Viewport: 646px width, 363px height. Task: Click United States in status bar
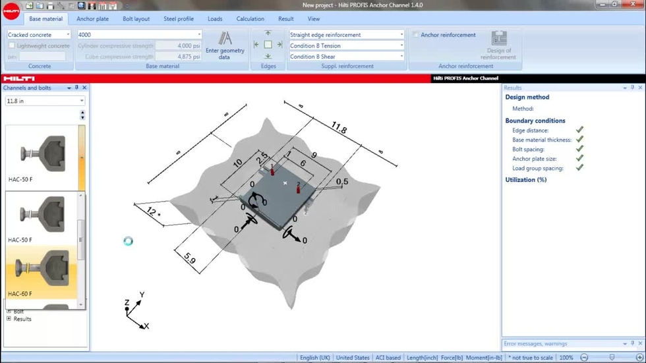click(x=353, y=358)
